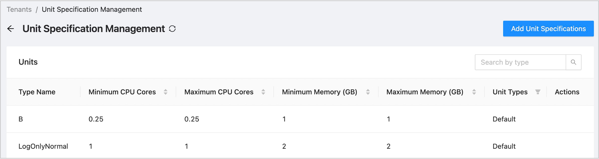Sort by Minimum Memory (GB)
This screenshot has width=599, height=159.
click(x=368, y=92)
